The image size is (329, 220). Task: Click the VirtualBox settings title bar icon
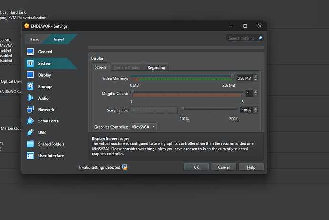point(27,26)
